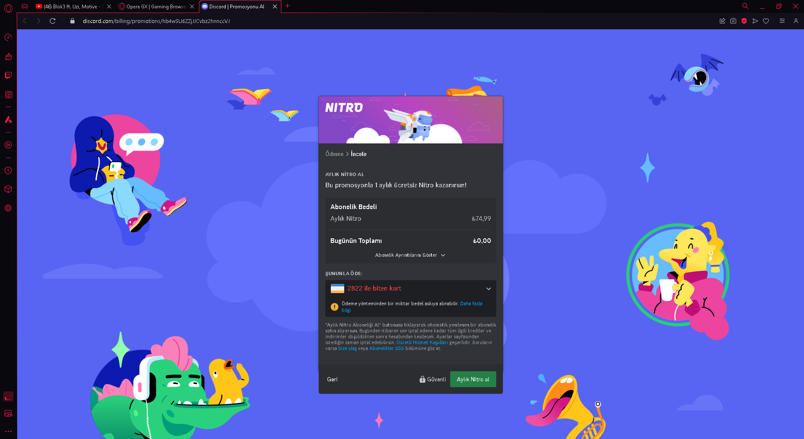804x439 pixels.
Task: Restore down the browser window
Action: 779,7
